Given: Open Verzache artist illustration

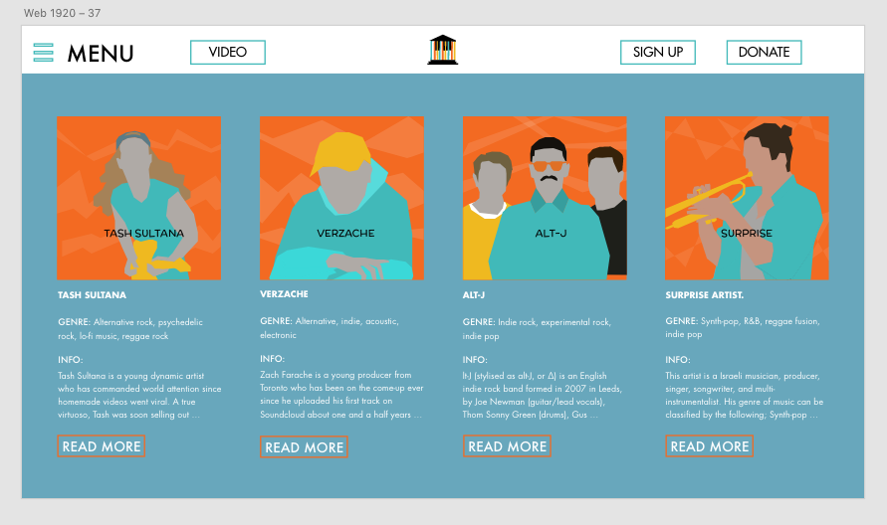Looking at the screenshot, I should point(341,198).
